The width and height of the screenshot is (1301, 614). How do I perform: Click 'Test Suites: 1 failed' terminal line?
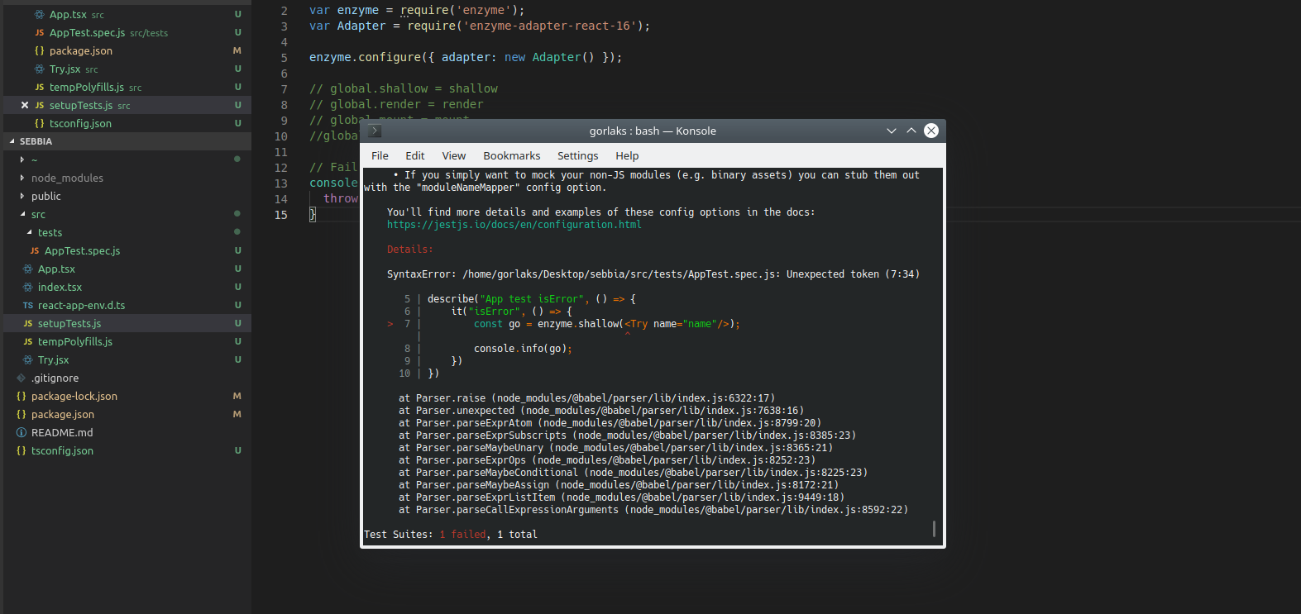451,535
